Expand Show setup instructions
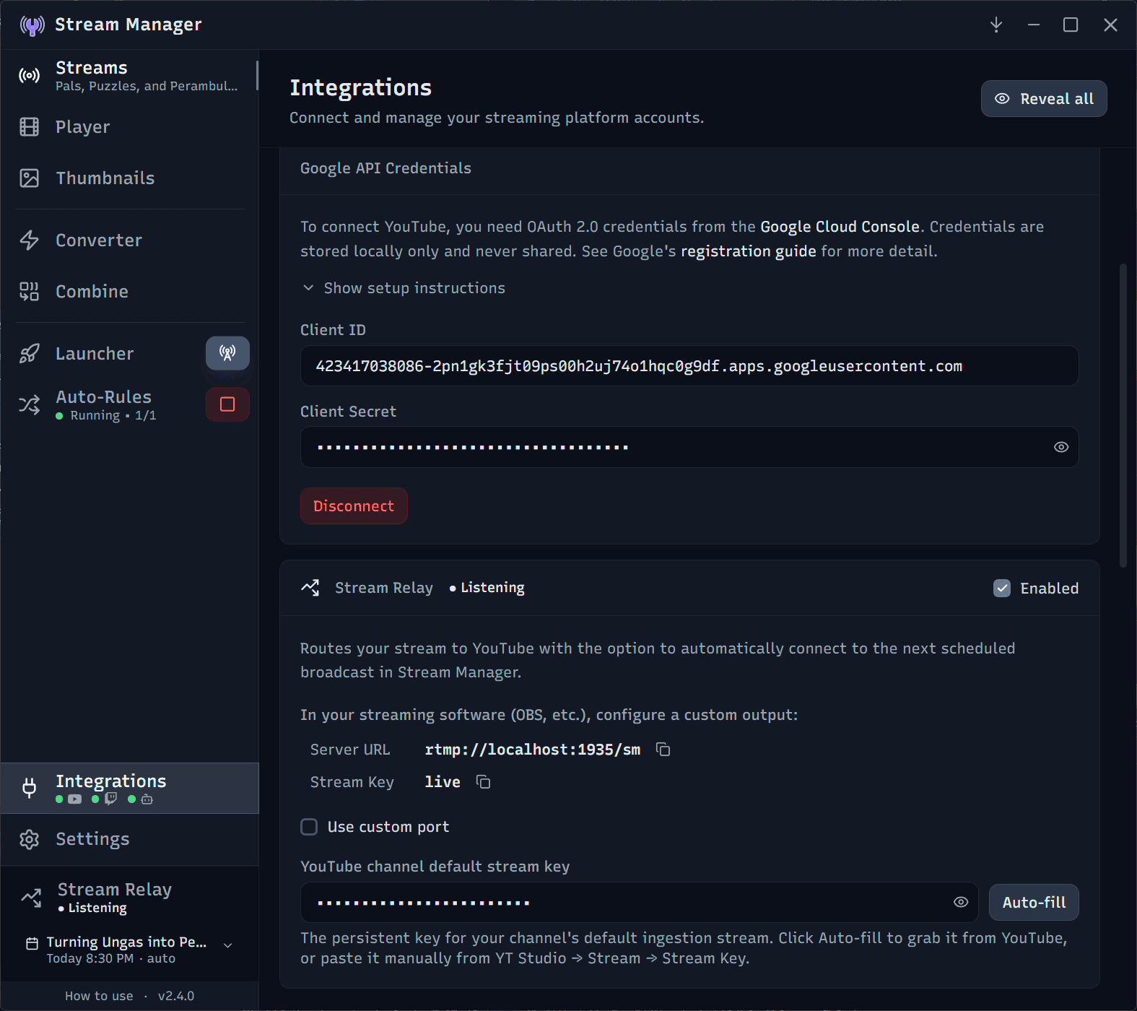This screenshot has width=1137, height=1011. 404,288
